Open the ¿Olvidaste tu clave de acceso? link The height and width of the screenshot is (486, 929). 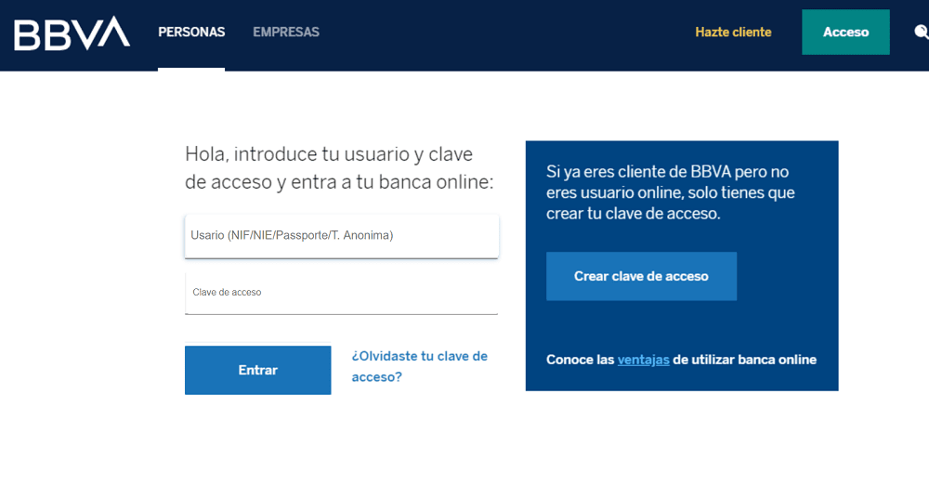420,366
